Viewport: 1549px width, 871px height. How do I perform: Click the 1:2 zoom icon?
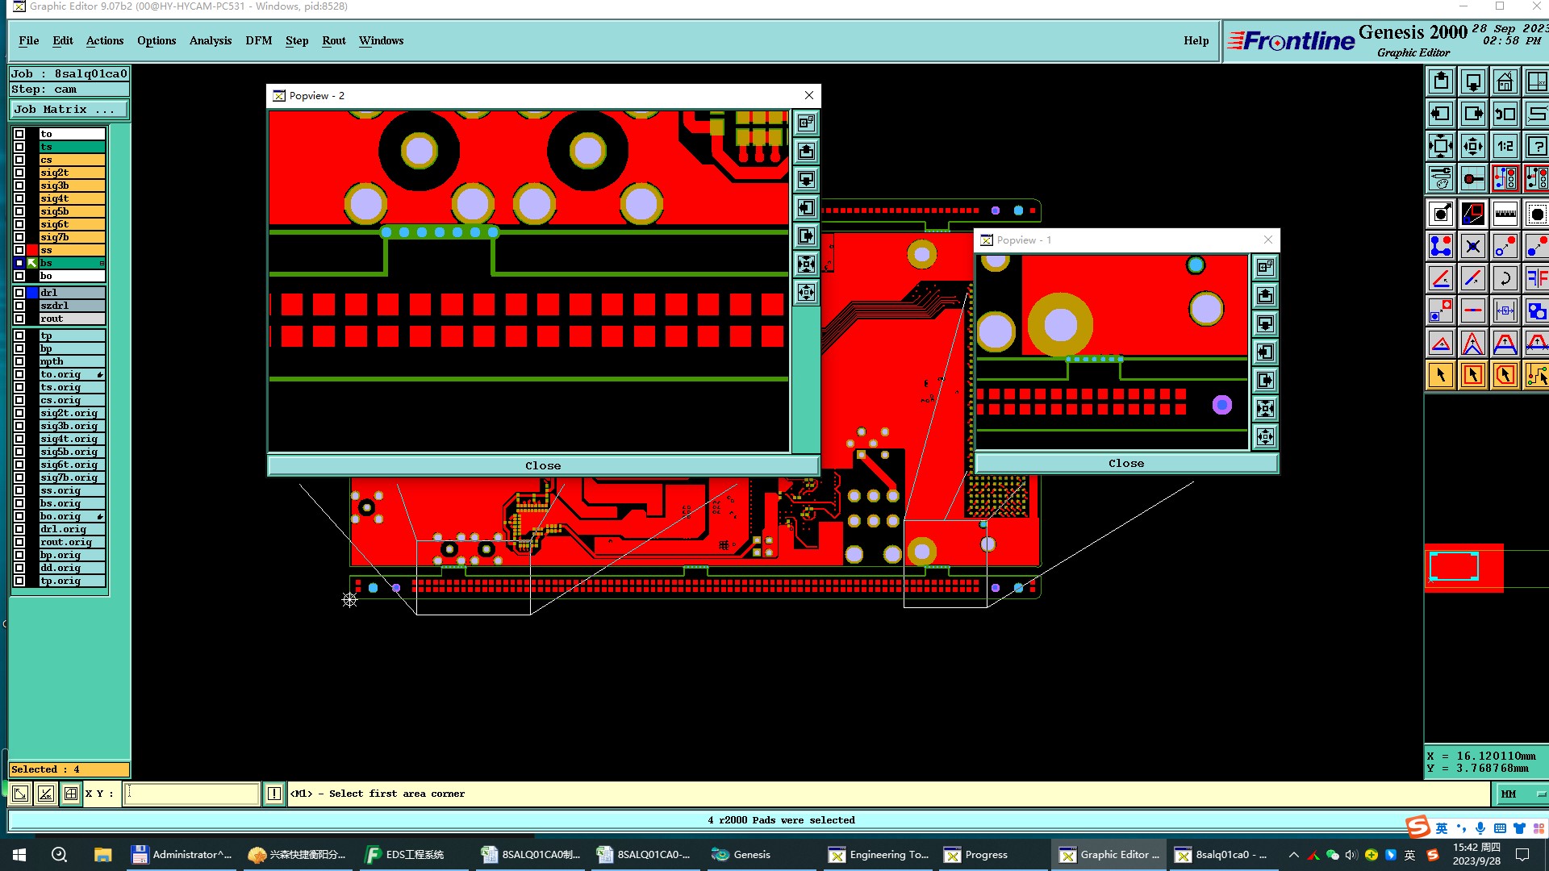[1505, 147]
